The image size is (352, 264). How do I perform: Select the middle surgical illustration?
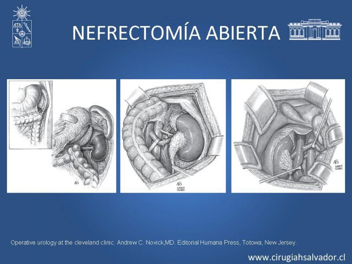(x=173, y=136)
